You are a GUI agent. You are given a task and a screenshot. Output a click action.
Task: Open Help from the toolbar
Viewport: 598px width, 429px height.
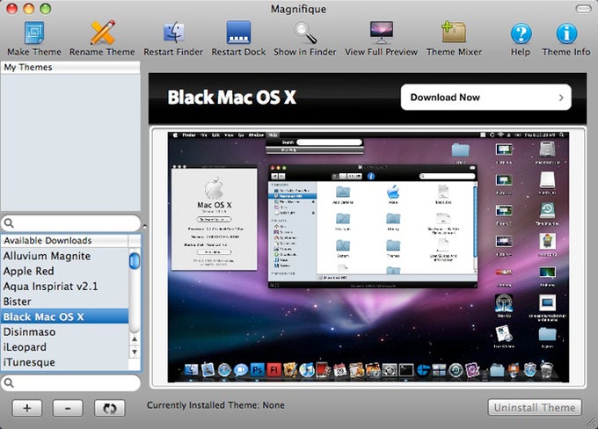pyautogui.click(x=521, y=39)
